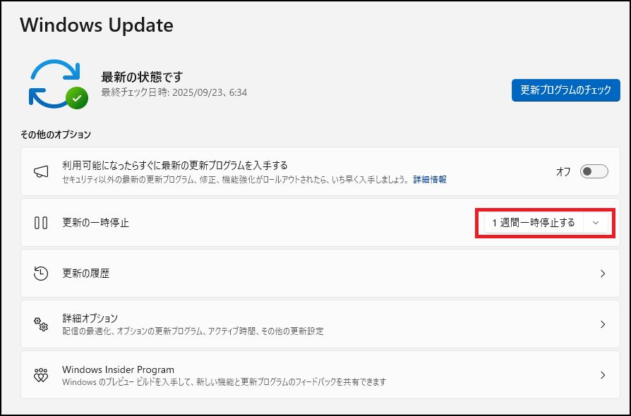Open 詳細オプション via its right chevron

pyautogui.click(x=603, y=324)
